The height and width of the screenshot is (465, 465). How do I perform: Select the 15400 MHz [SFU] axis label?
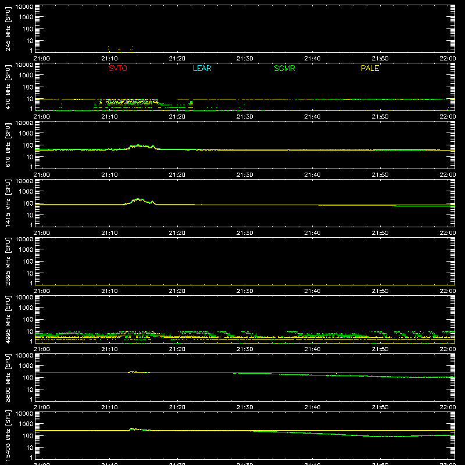pyautogui.click(x=8, y=435)
